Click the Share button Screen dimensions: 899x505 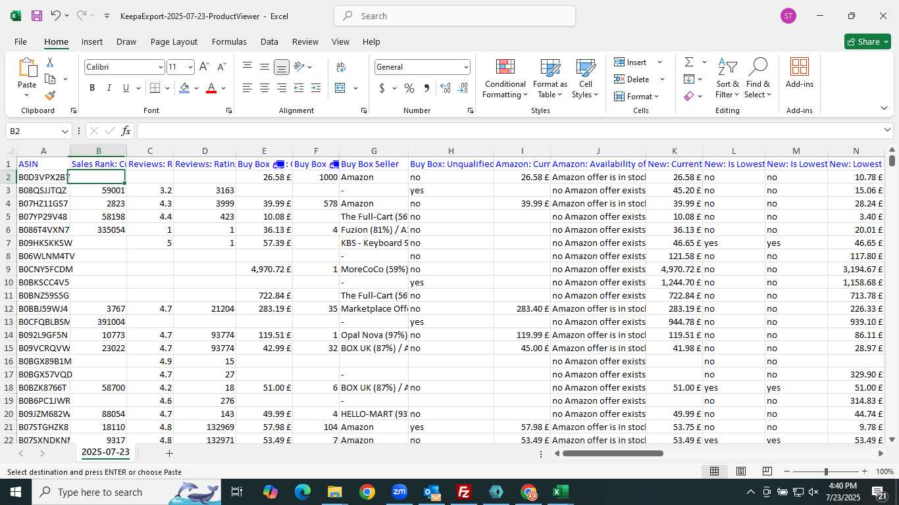(x=867, y=41)
